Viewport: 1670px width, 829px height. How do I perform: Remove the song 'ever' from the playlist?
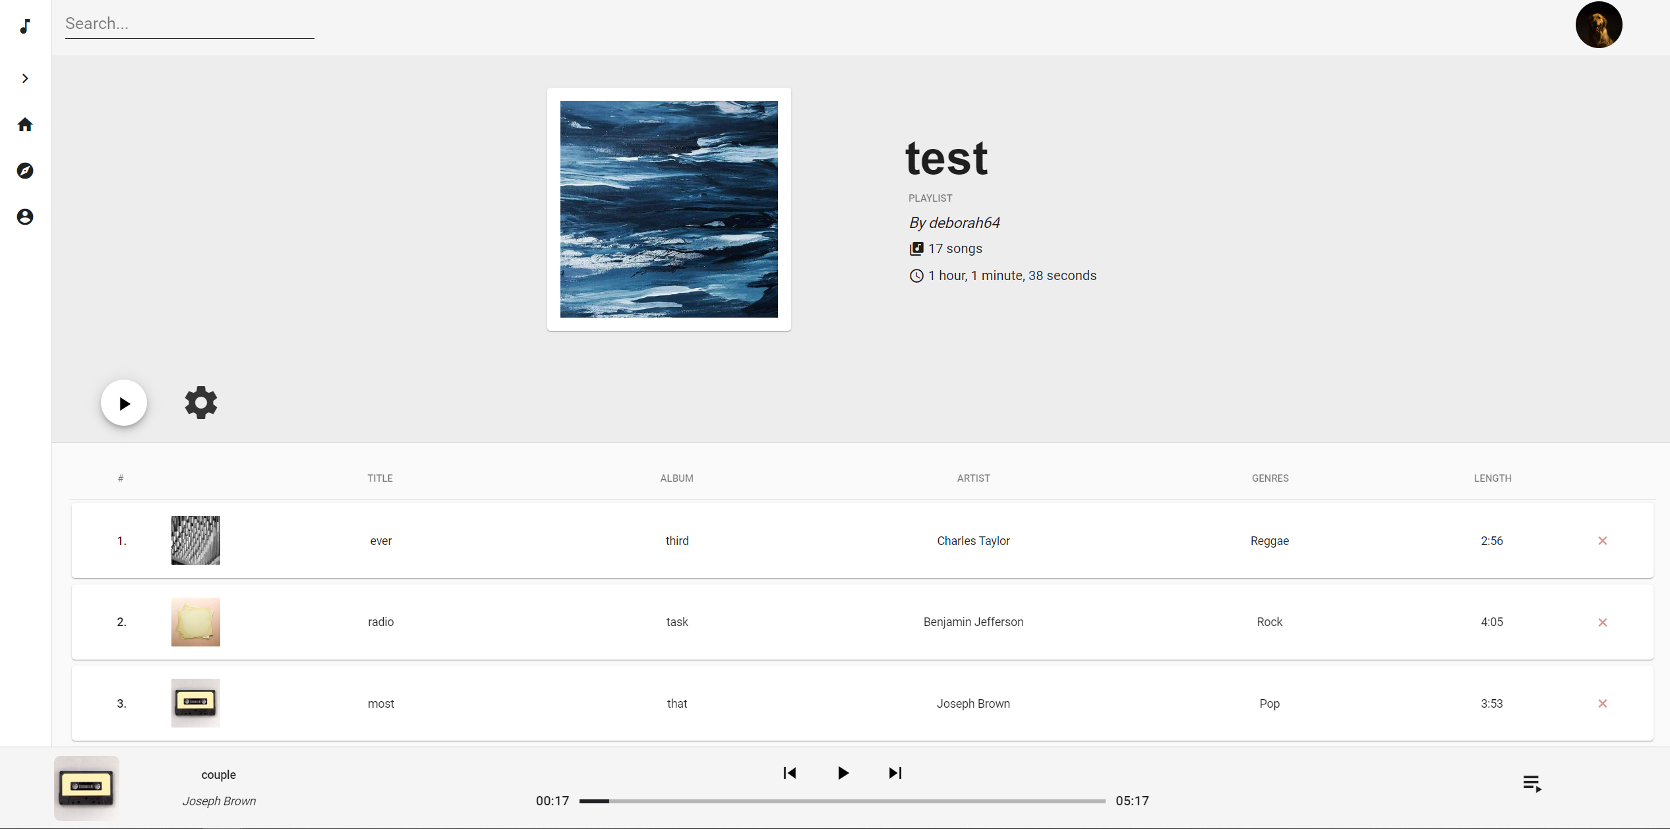tap(1602, 540)
